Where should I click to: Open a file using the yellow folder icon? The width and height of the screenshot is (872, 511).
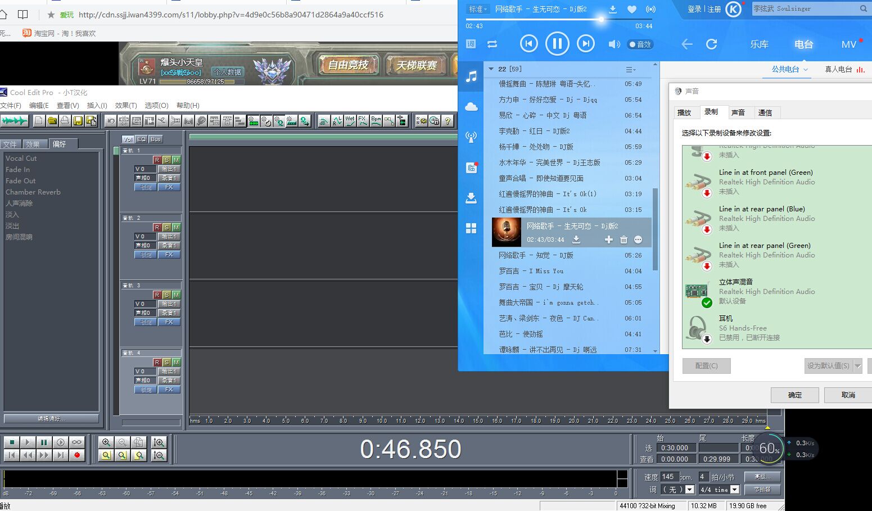[52, 120]
